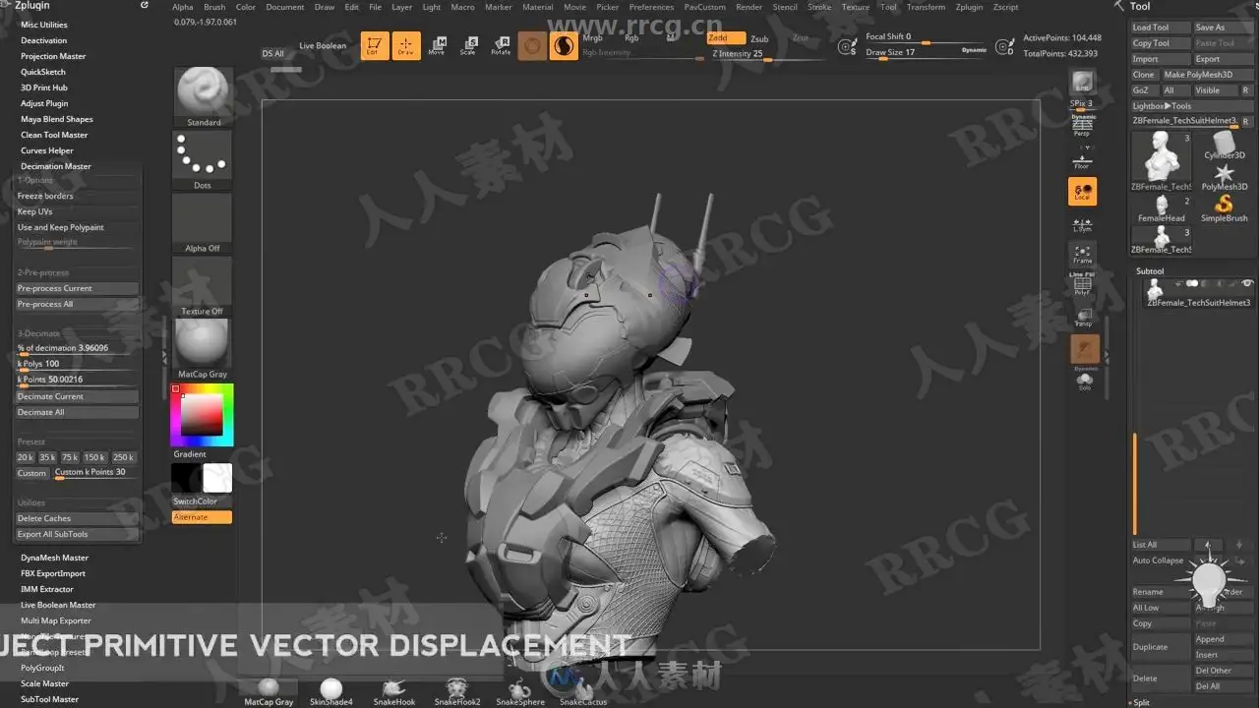The image size is (1259, 708).
Task: Toggle PolyF wireframe display icon
Action: click(x=1082, y=284)
